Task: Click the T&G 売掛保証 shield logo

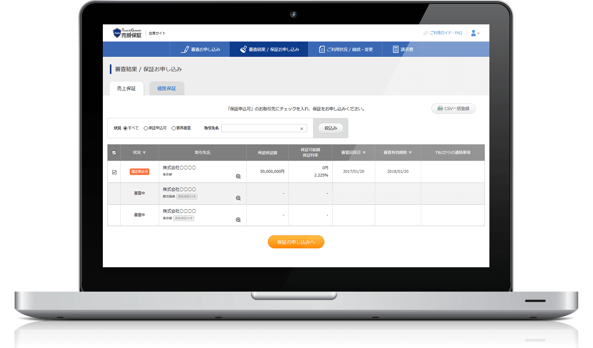Action: [117, 33]
